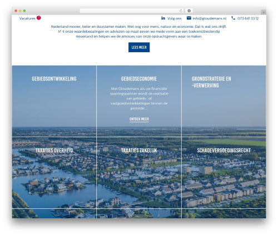Click the email envelope icon
The width and height of the screenshot is (278, 235).
click(188, 18)
